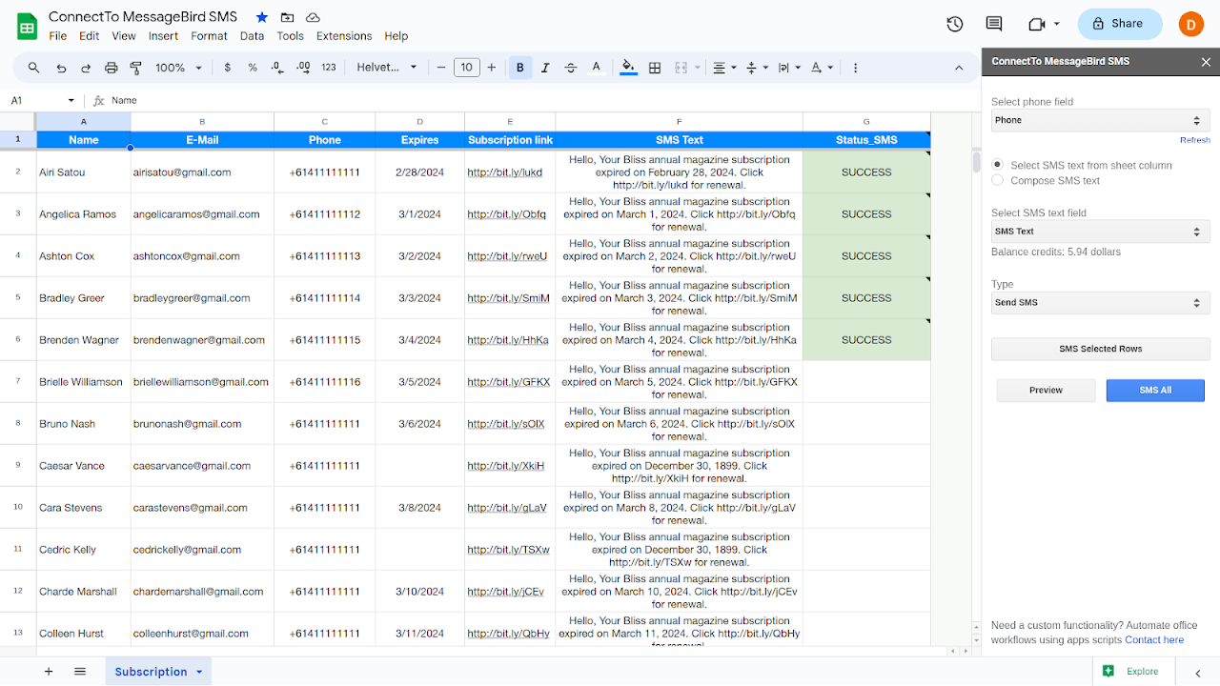Open the Google account avatar
Screen dimensions: 1220x686
coord(1191,24)
